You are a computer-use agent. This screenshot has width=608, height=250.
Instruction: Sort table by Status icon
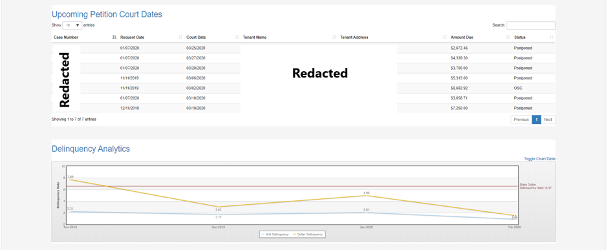coord(551,37)
